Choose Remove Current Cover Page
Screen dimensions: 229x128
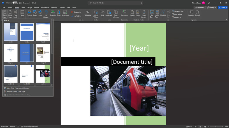pos(16,91)
